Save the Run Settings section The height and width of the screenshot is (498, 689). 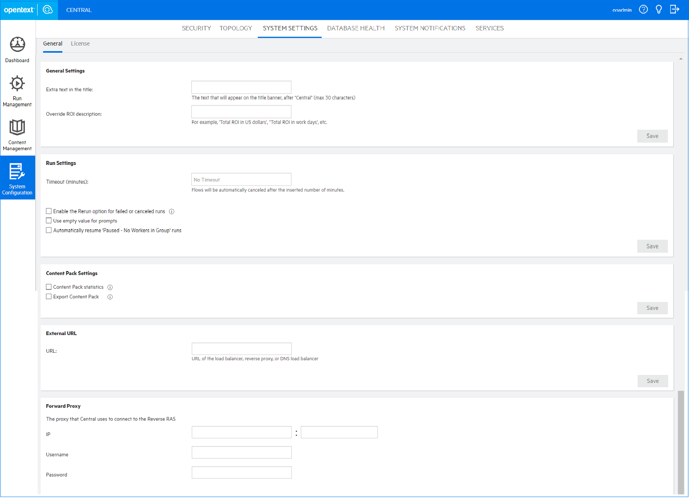tap(652, 246)
